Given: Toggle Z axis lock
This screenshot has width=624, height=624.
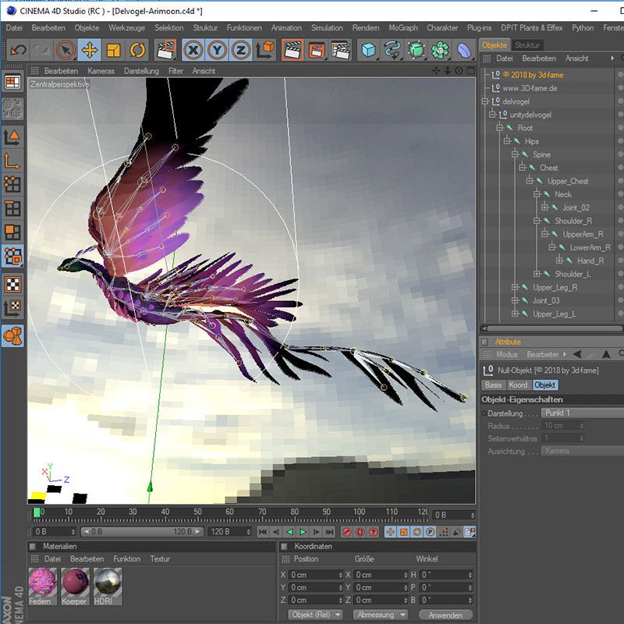Looking at the screenshot, I should [241, 51].
